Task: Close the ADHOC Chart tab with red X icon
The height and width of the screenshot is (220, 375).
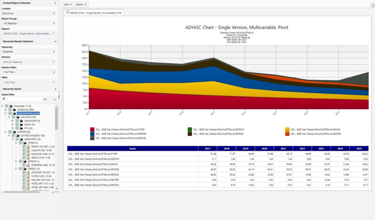Action: (x=67, y=12)
